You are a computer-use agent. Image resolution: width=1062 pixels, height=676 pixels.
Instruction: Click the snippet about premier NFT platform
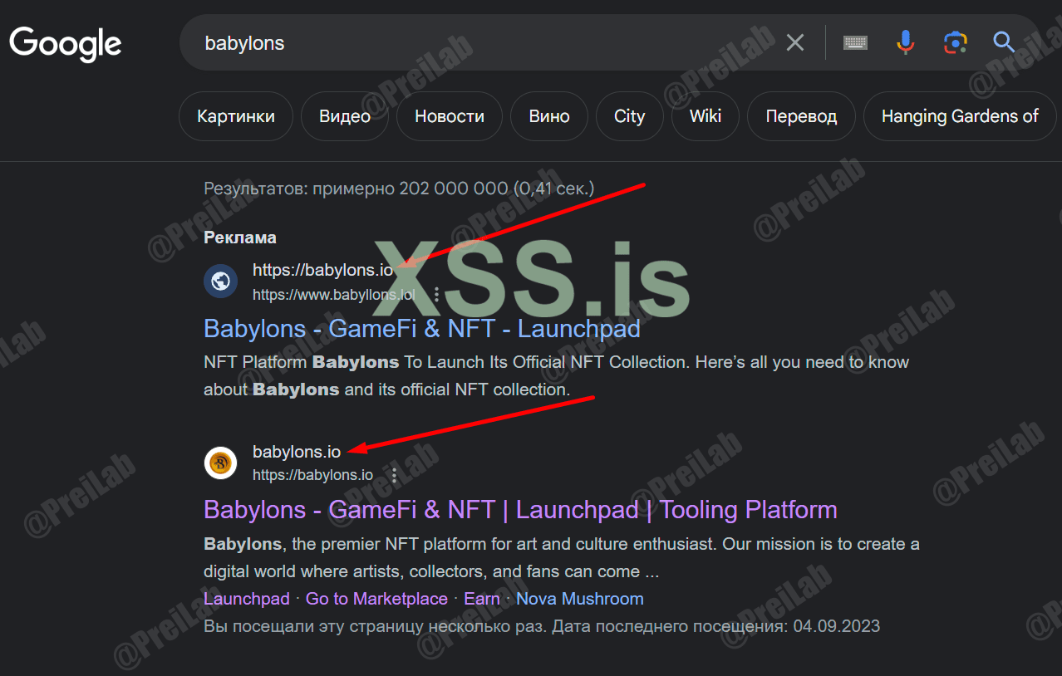(x=562, y=558)
